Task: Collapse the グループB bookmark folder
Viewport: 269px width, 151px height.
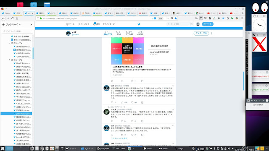Action: point(10,60)
